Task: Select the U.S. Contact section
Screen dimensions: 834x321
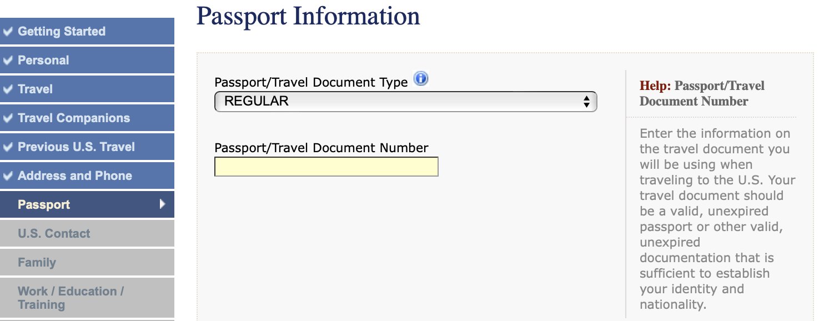Action: click(87, 233)
